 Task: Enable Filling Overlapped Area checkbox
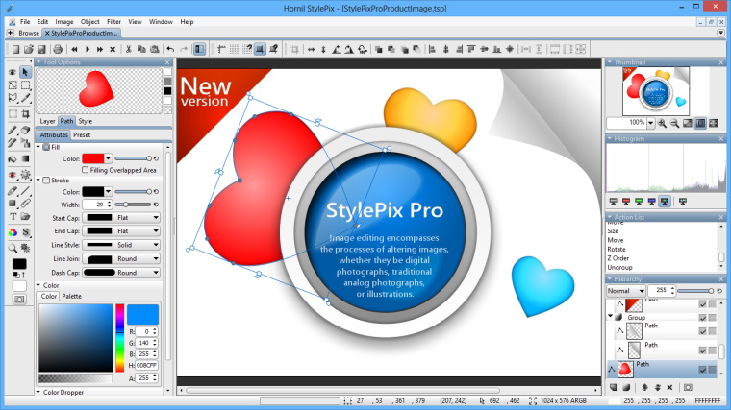pos(85,170)
